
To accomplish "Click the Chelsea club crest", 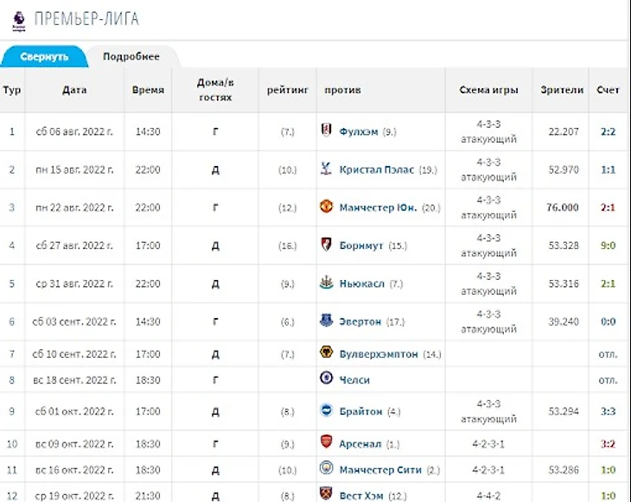I will (325, 379).
